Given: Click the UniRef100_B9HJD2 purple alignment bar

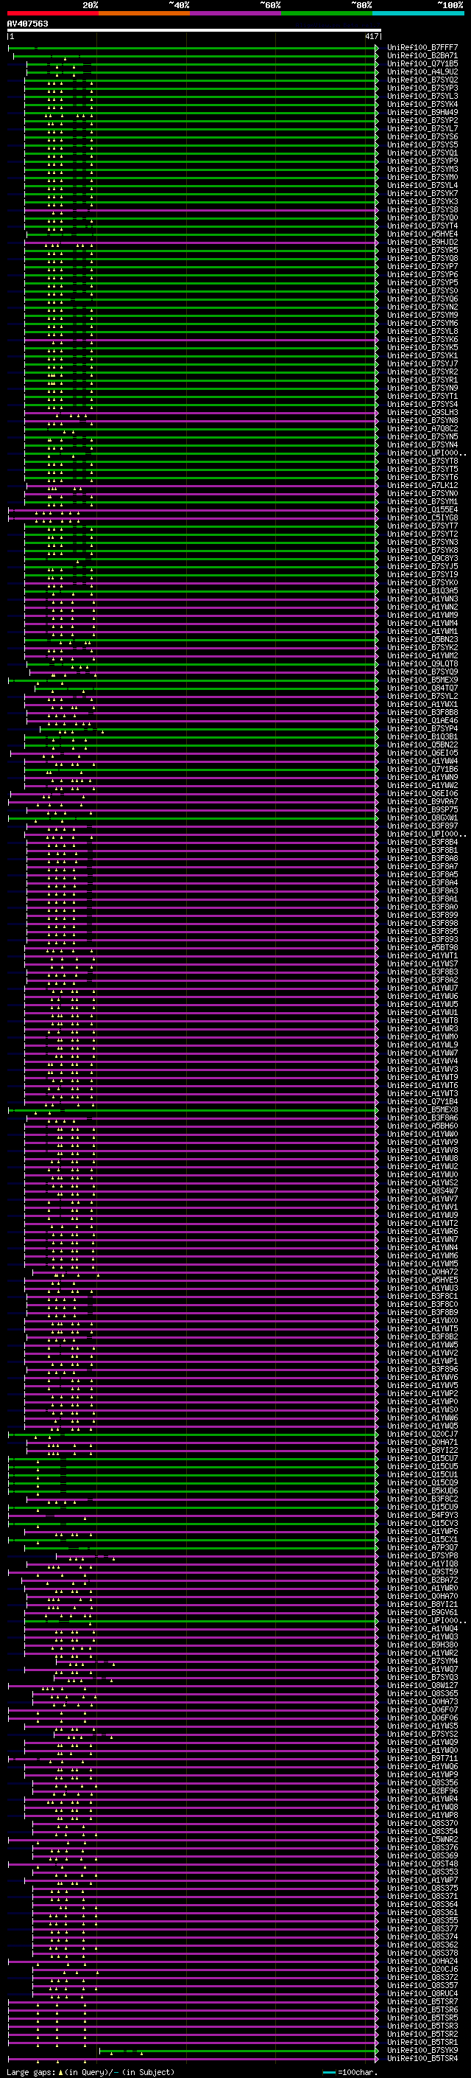Looking at the screenshot, I should (x=202, y=242).
